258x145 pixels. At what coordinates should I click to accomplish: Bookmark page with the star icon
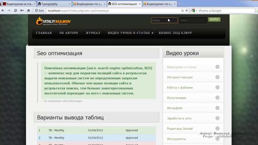click(x=187, y=10)
